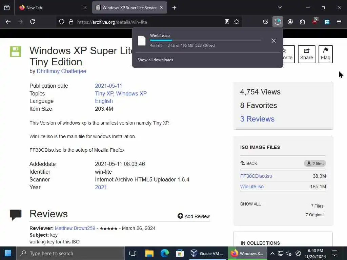Open the Windows XP topic link
The image size is (347, 260).
tap(131, 93)
